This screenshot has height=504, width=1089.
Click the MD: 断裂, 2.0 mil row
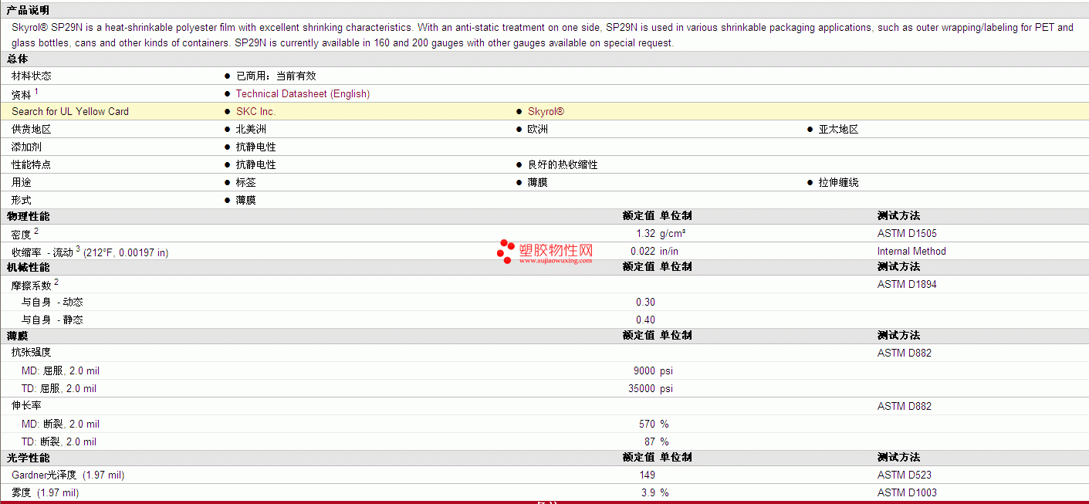click(x=60, y=425)
